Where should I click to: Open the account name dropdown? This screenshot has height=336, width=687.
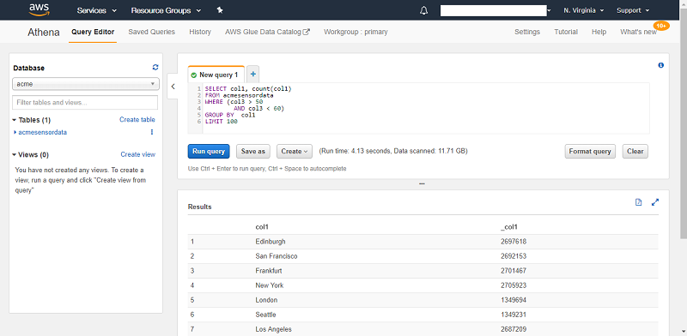[x=495, y=10]
